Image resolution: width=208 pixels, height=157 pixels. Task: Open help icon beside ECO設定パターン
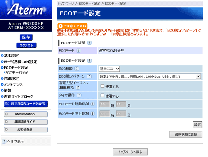tap(89, 76)
